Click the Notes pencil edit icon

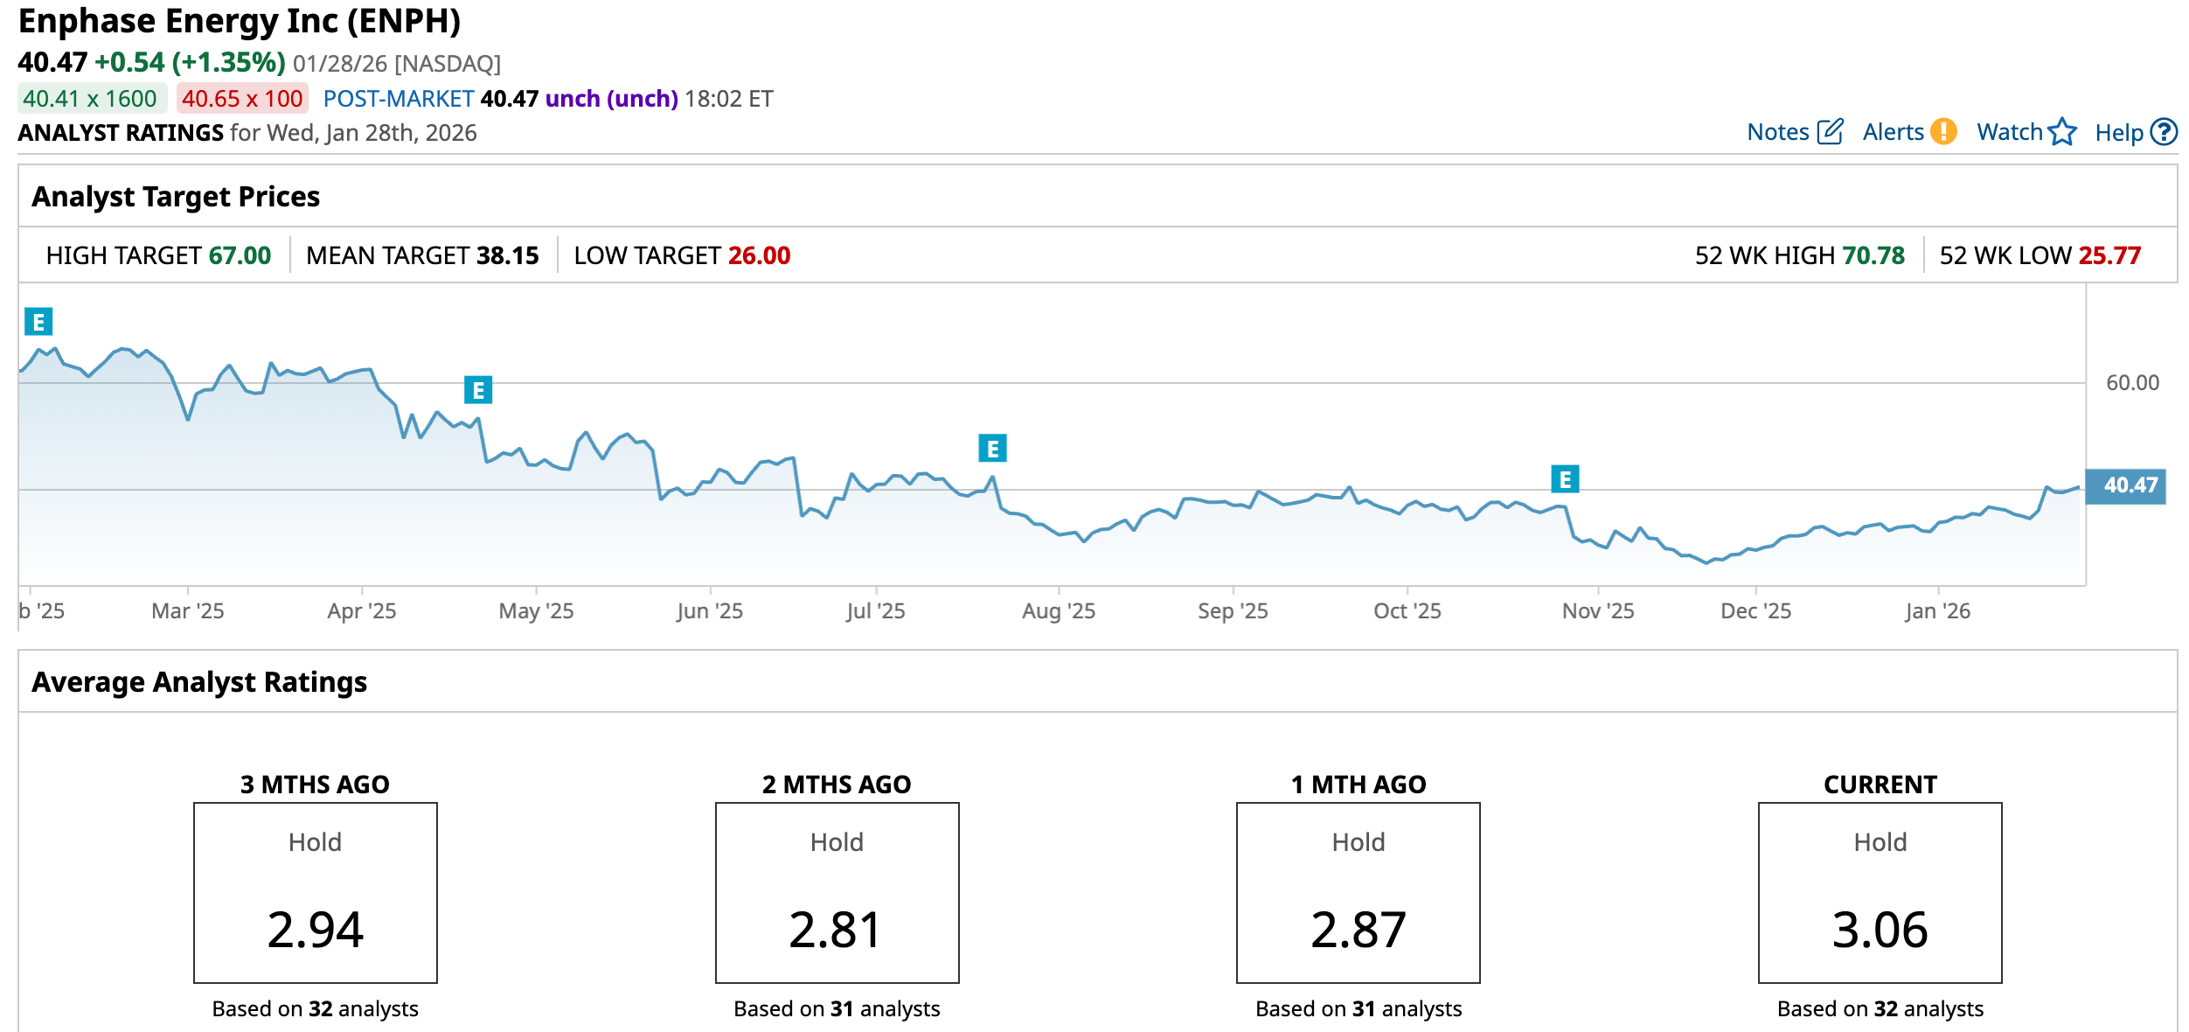coord(1830,131)
